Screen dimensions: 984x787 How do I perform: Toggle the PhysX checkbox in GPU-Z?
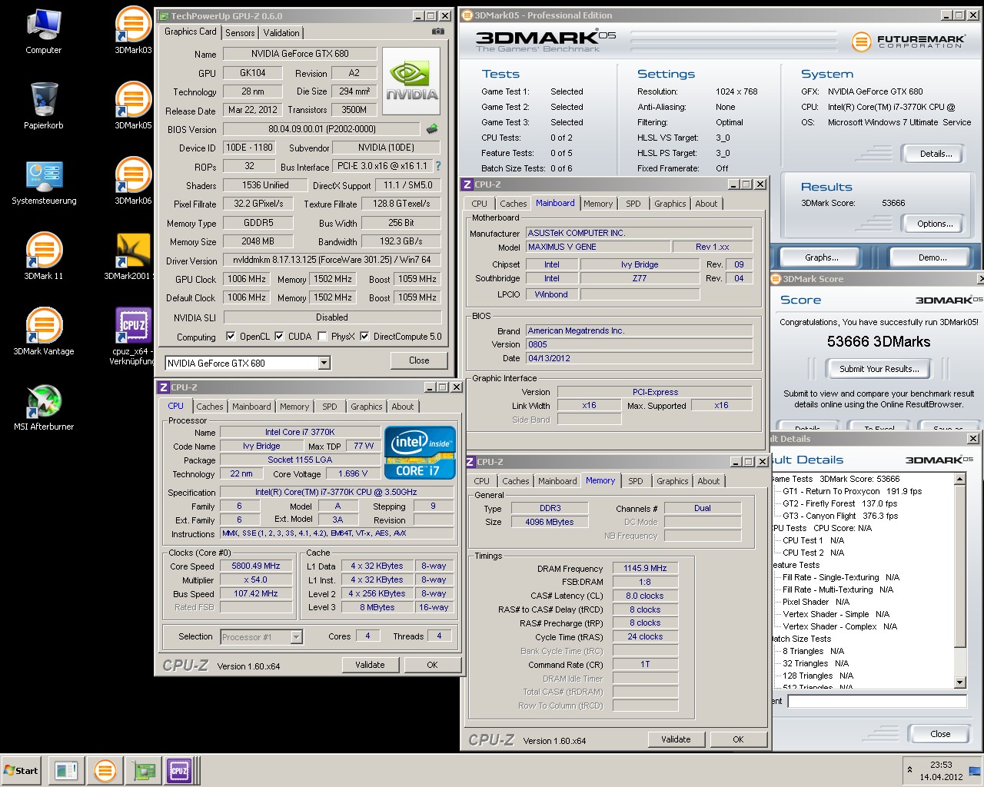pyautogui.click(x=324, y=336)
